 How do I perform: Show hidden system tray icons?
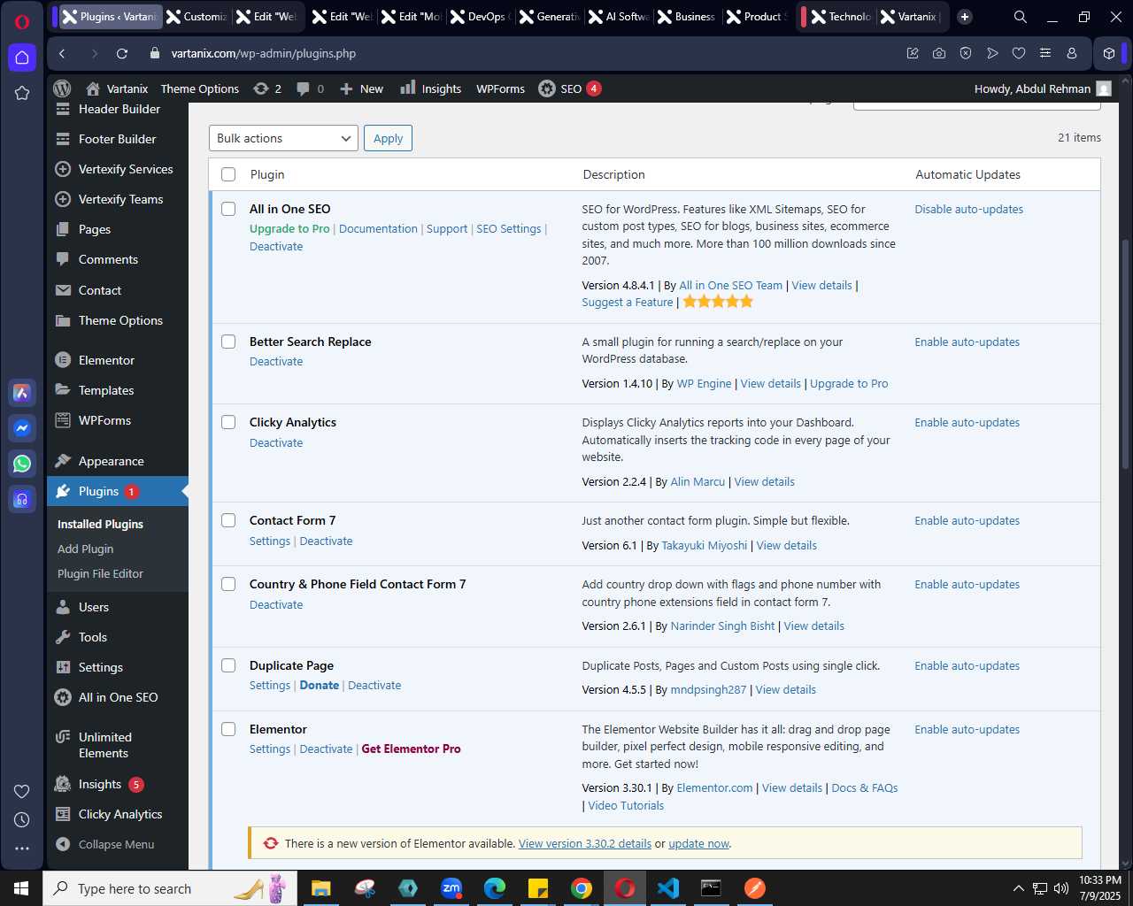1018,888
